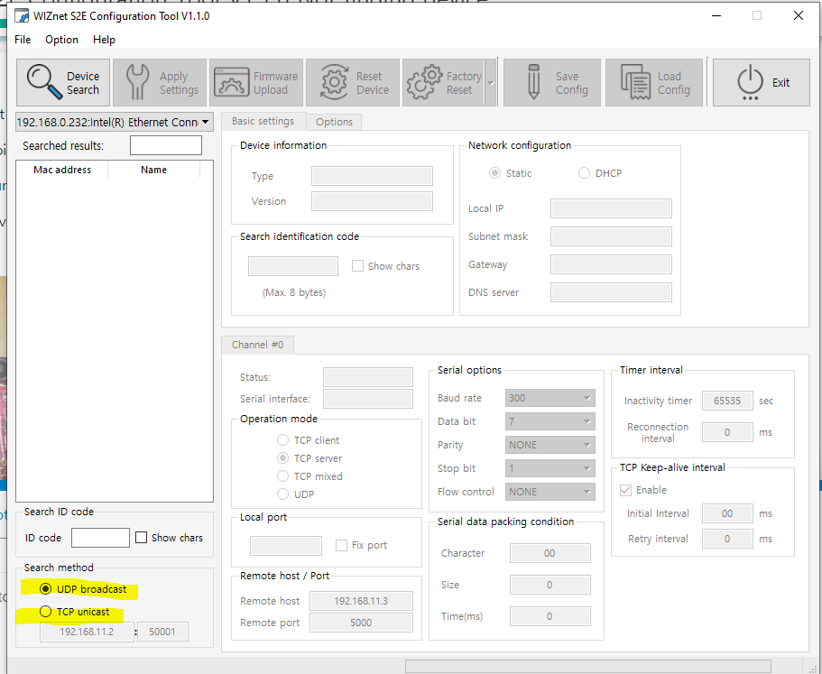Click the Exit power icon
The width and height of the screenshot is (822, 674).
tap(750, 82)
